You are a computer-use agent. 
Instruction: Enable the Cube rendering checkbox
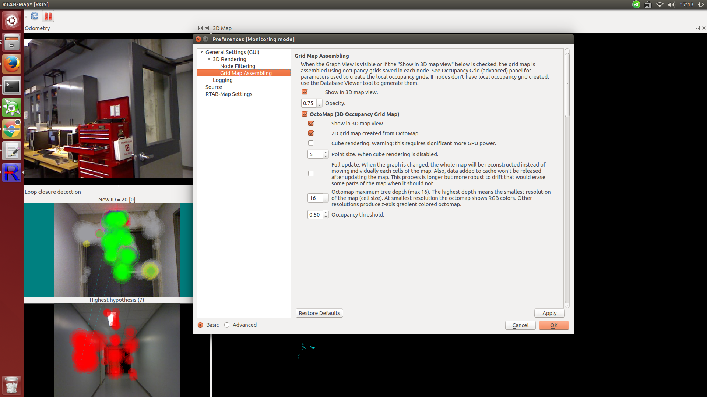(311, 143)
